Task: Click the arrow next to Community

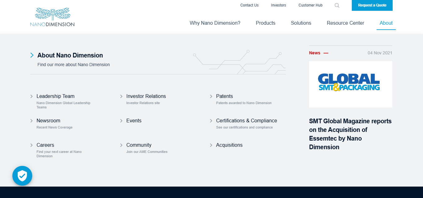Action: click(x=121, y=145)
